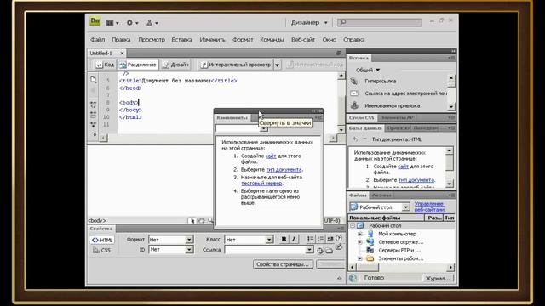Open the Изменить menu
This screenshot has height=306, width=545.
[x=212, y=40]
